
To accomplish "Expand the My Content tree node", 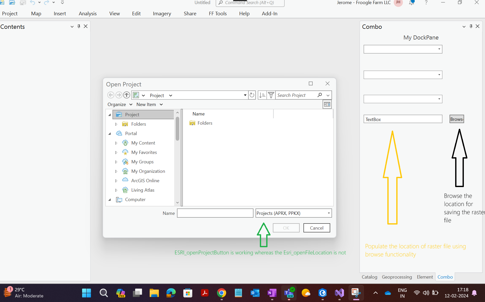I will pos(116,143).
